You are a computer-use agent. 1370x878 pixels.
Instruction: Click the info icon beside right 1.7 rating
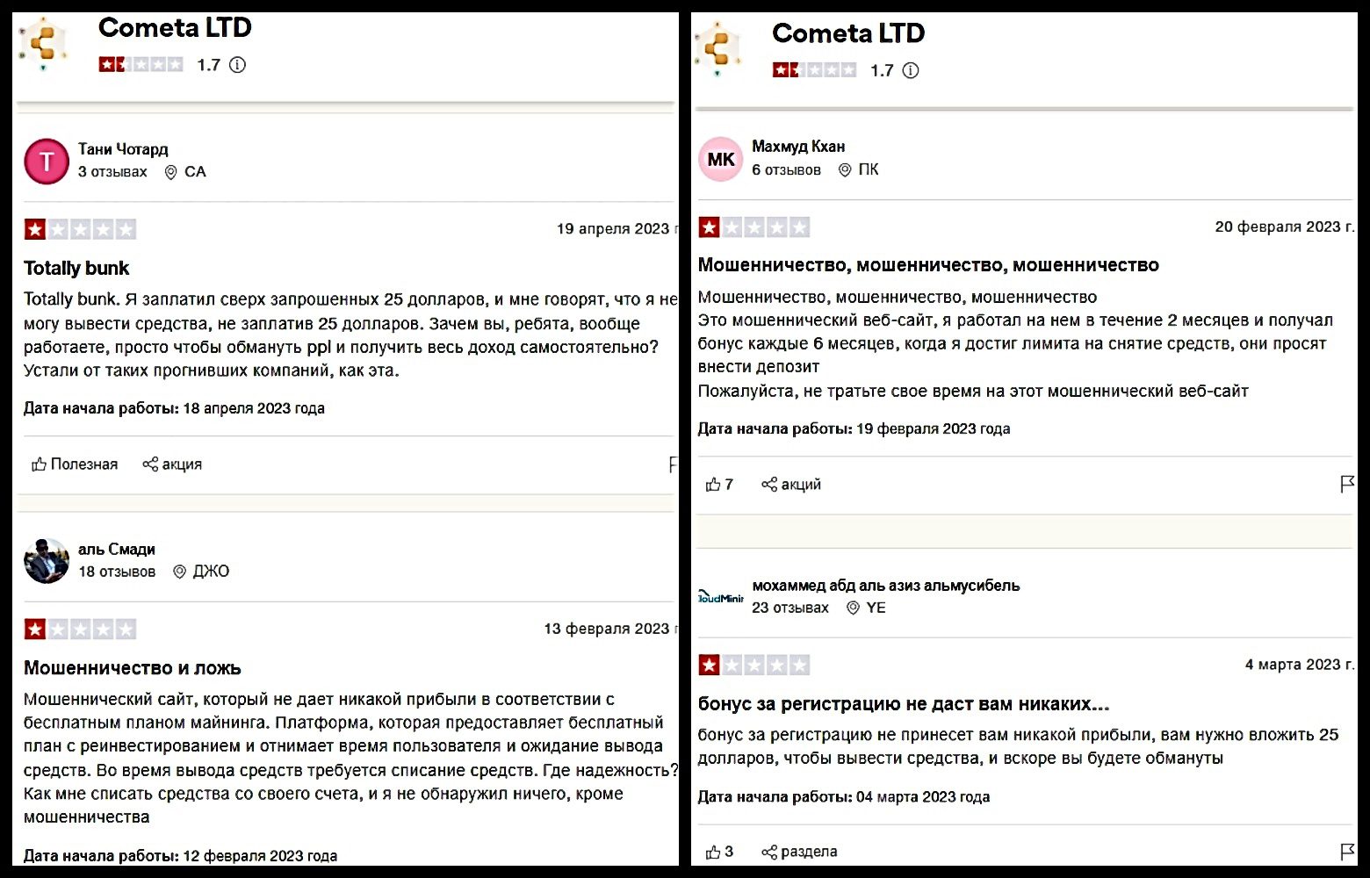(x=911, y=71)
